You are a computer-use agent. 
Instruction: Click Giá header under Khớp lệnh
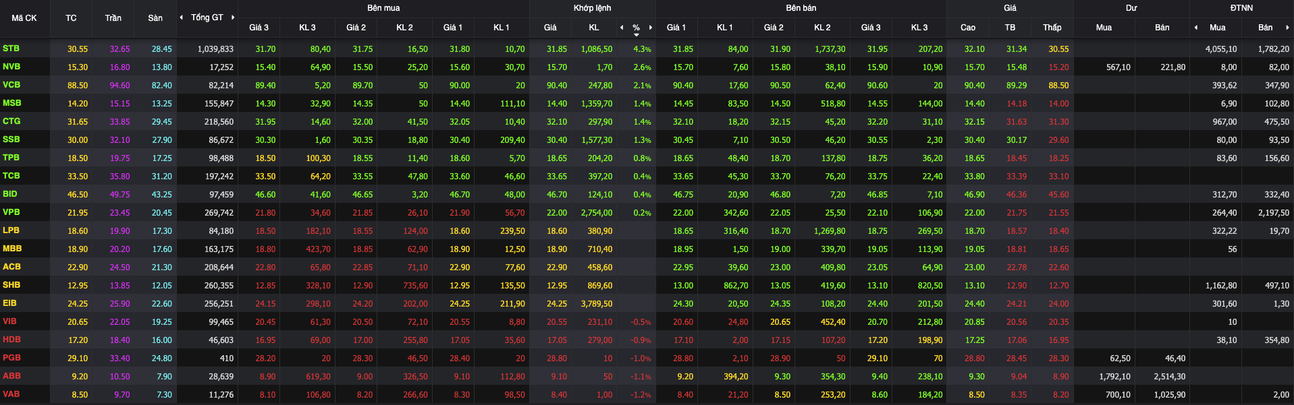550,28
